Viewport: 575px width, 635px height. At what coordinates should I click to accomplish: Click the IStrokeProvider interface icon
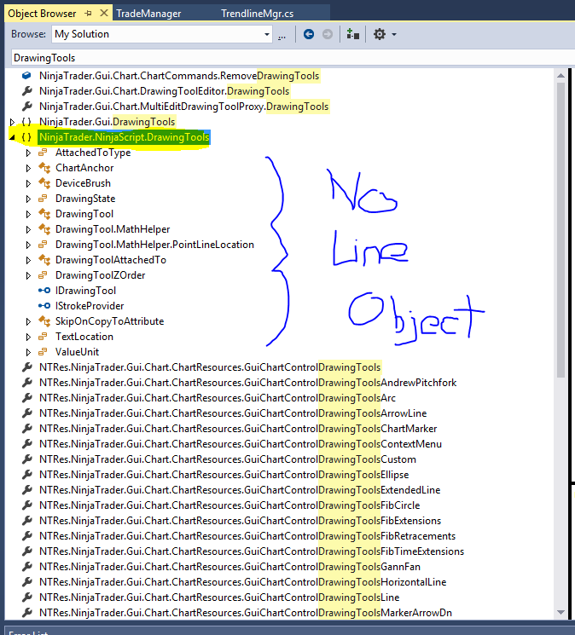(x=44, y=306)
